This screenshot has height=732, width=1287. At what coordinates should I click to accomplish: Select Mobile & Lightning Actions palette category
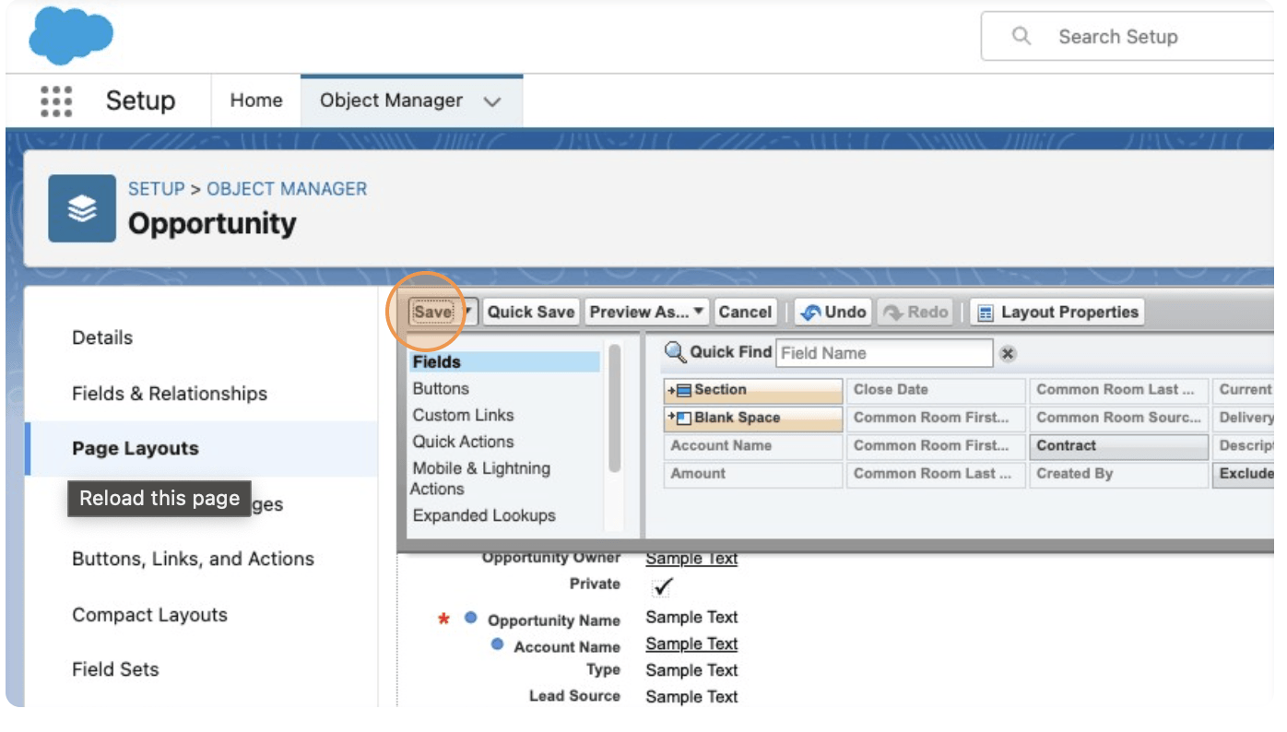480,478
